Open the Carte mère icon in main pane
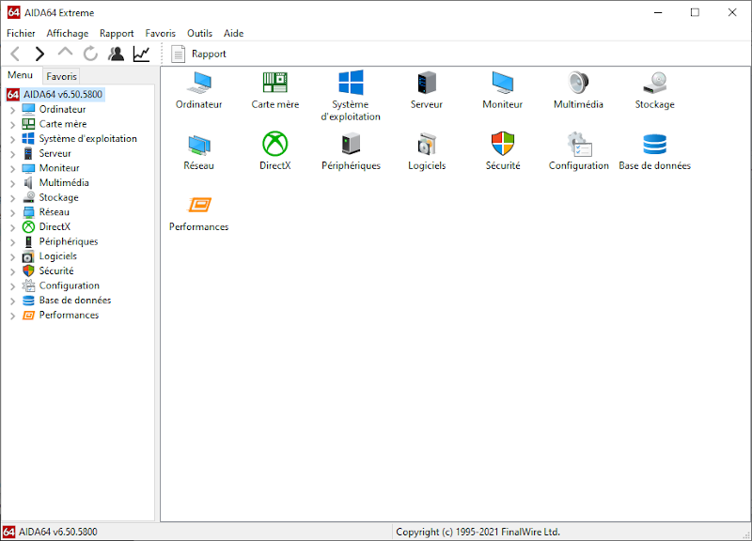752x541 pixels. click(274, 83)
